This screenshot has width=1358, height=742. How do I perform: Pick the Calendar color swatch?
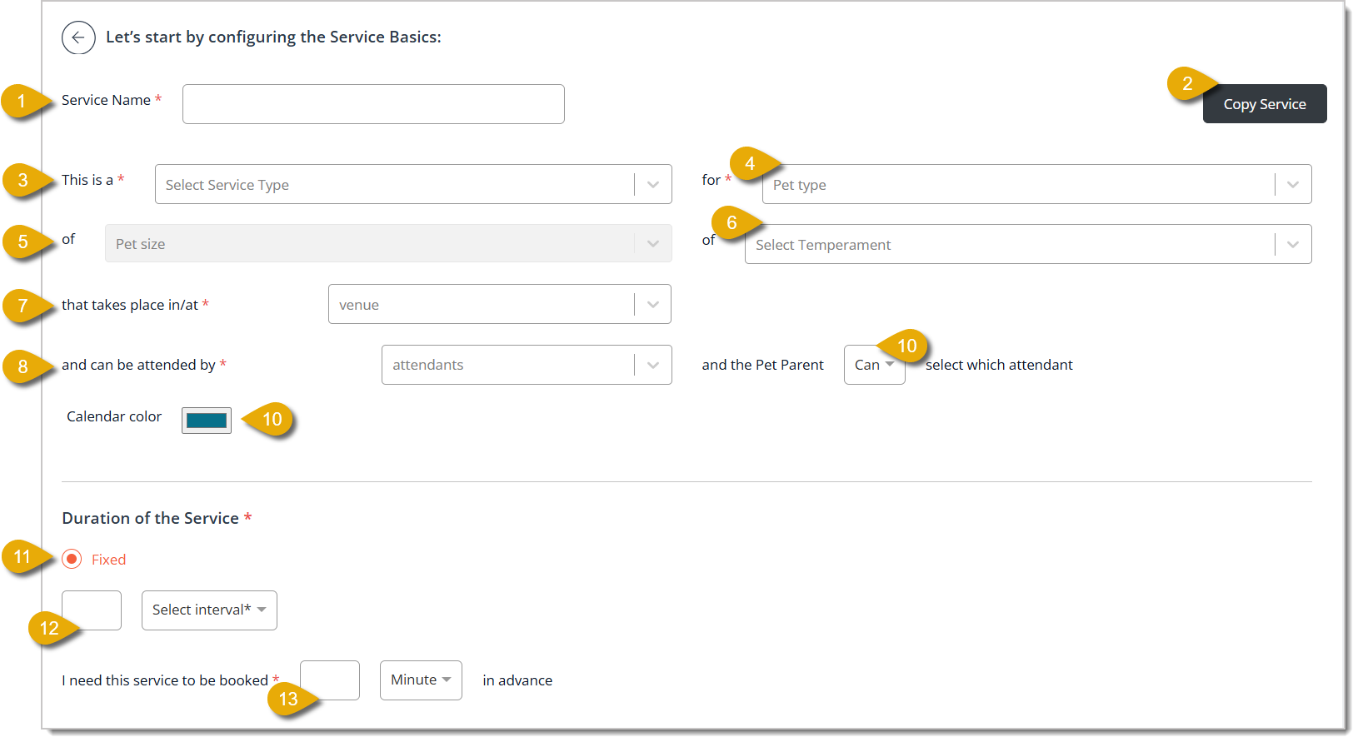coord(207,421)
